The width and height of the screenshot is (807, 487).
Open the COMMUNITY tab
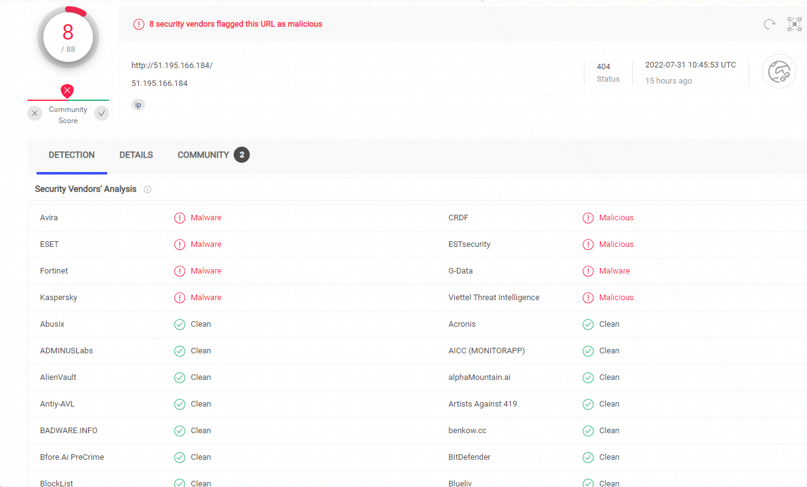tap(203, 155)
